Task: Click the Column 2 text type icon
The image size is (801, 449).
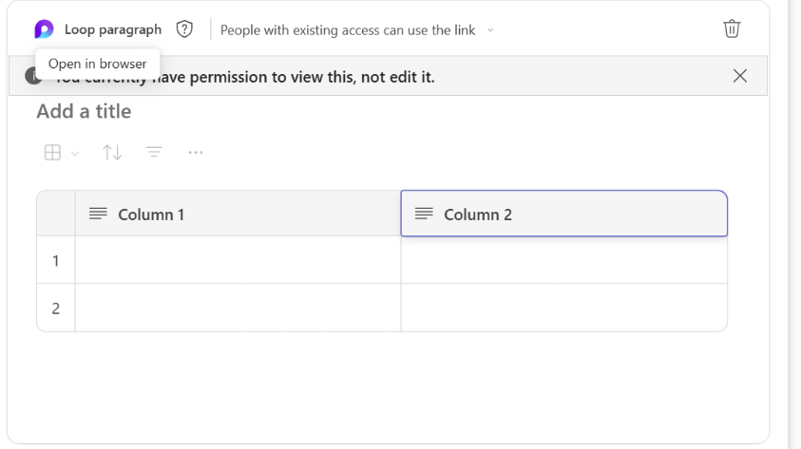Action: pyautogui.click(x=424, y=214)
